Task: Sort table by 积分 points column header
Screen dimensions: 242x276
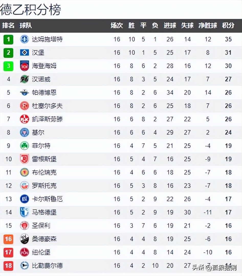Action: click(228, 26)
